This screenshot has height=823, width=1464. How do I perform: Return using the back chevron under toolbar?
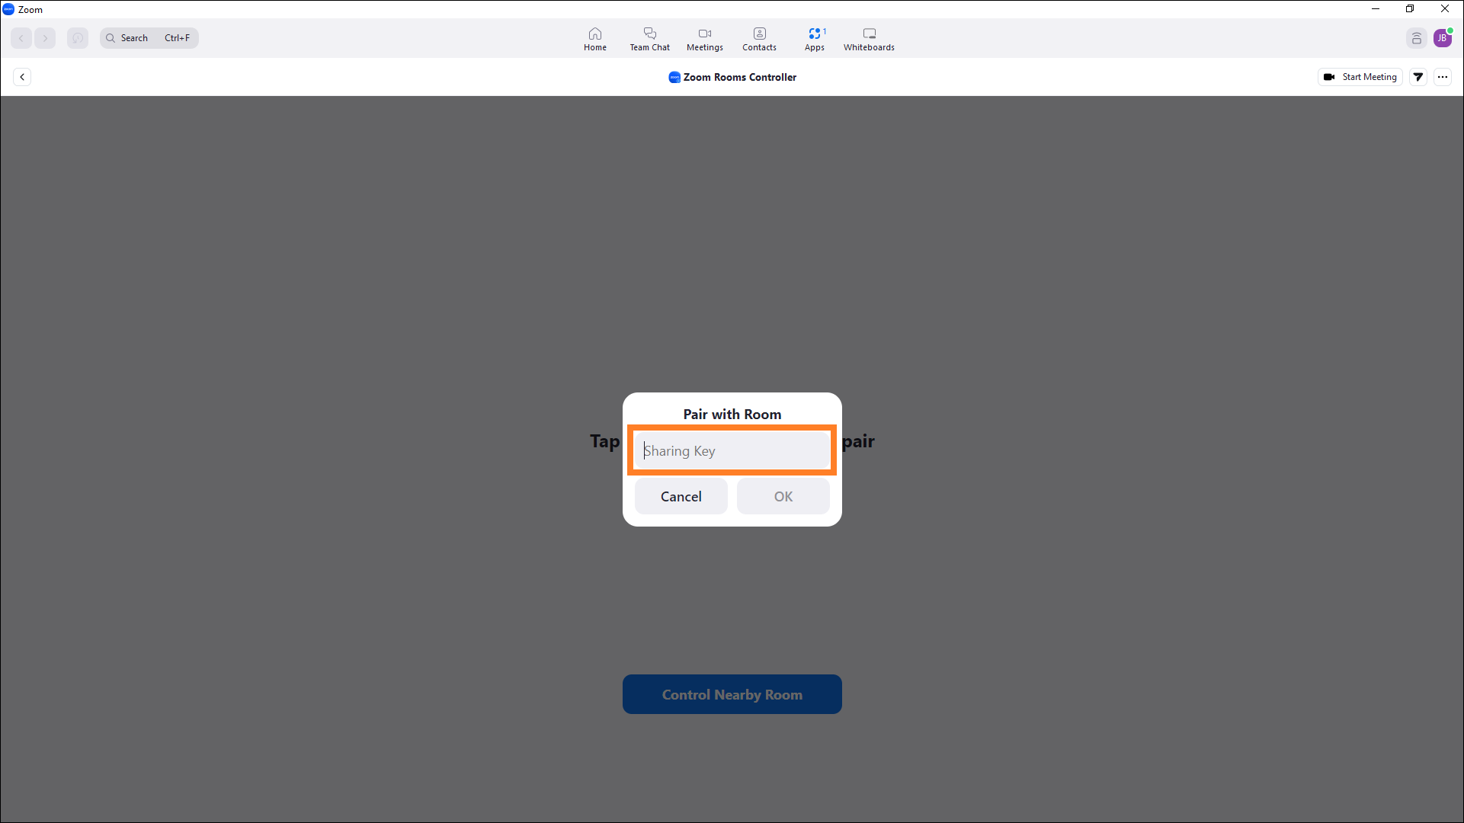point(22,77)
